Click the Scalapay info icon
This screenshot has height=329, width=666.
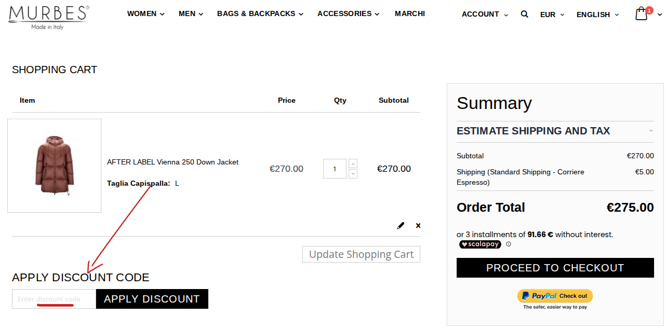pos(509,244)
